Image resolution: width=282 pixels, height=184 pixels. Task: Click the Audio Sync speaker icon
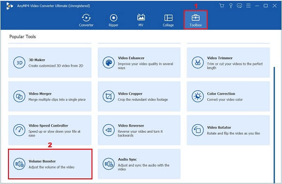[x=109, y=164]
